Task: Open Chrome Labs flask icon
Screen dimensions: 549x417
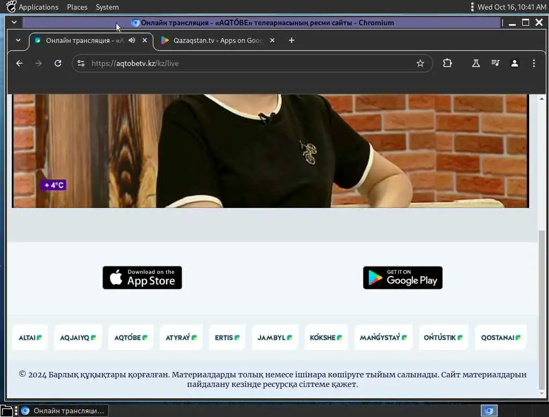Action: (x=476, y=63)
